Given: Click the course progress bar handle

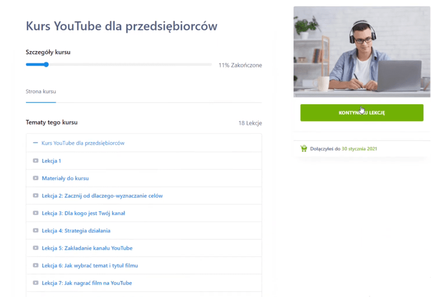Looking at the screenshot, I should click(46, 65).
